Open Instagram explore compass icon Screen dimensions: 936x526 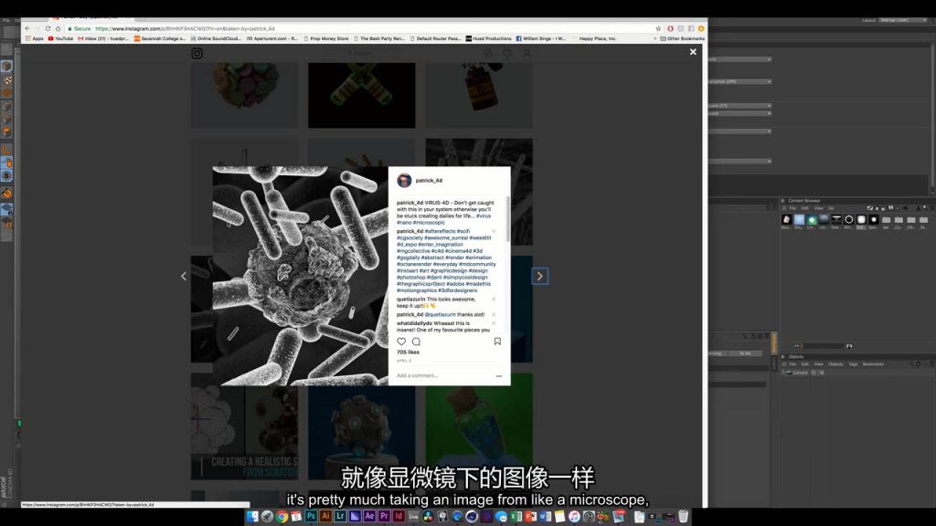click(x=487, y=53)
